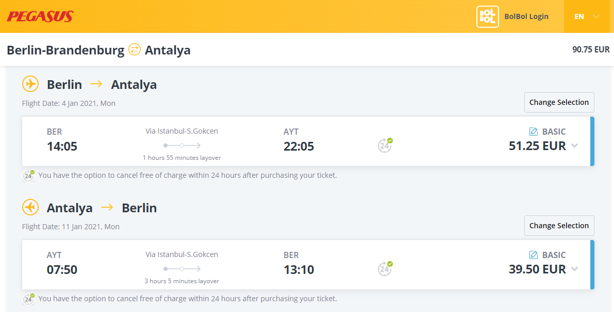This screenshot has height=312, width=614.
Task: Click the round-trip swap icon beside Berlin-Brandenburg
Action: point(135,49)
